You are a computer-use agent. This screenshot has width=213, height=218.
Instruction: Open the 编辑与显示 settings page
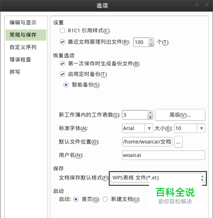[x=23, y=23]
